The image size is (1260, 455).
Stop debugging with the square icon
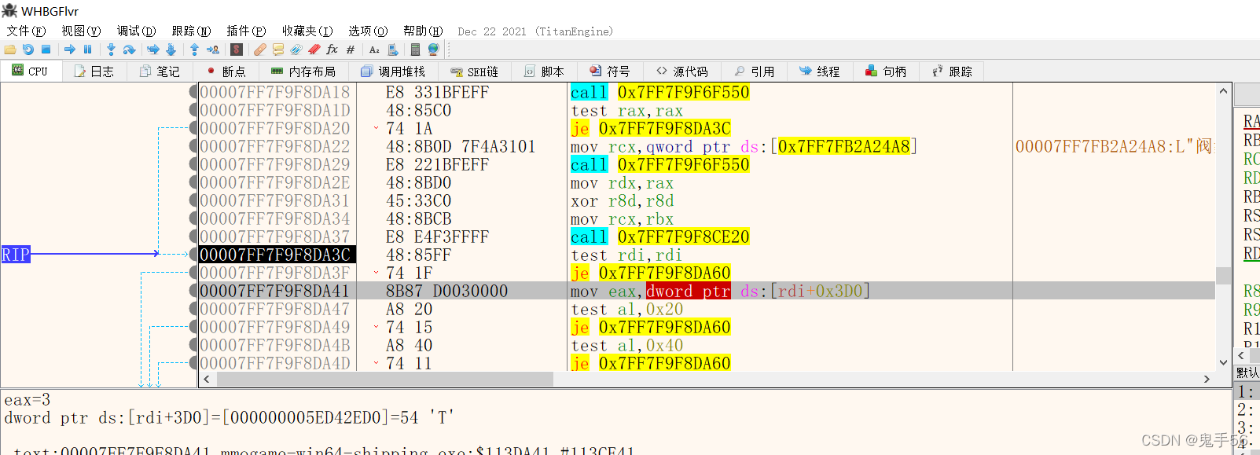pos(46,50)
